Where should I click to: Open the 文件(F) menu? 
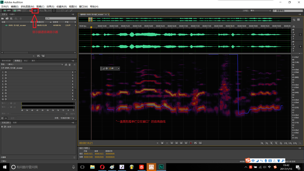click(x=5, y=7)
